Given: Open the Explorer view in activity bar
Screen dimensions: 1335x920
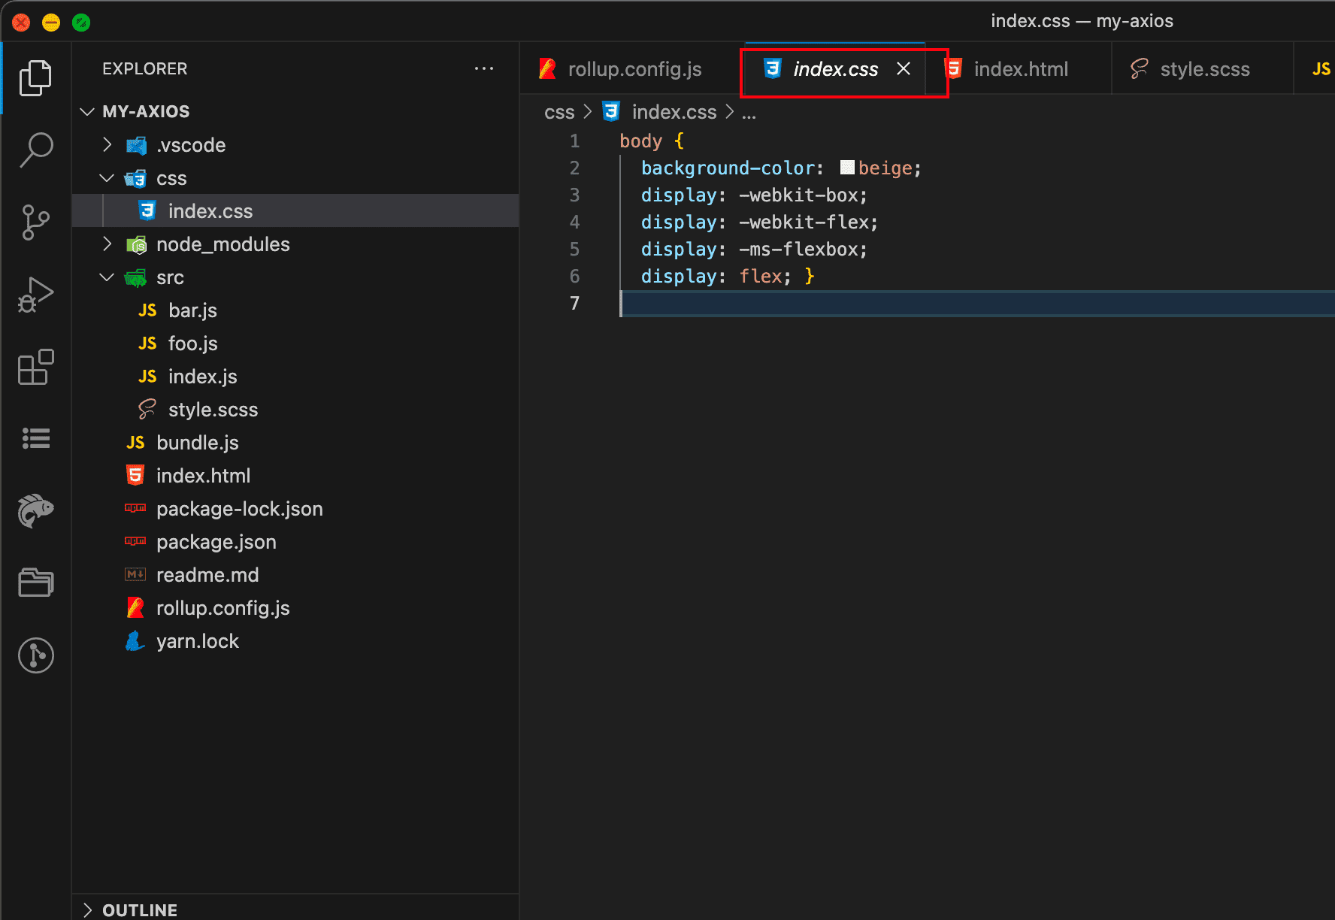Looking at the screenshot, I should point(35,78).
